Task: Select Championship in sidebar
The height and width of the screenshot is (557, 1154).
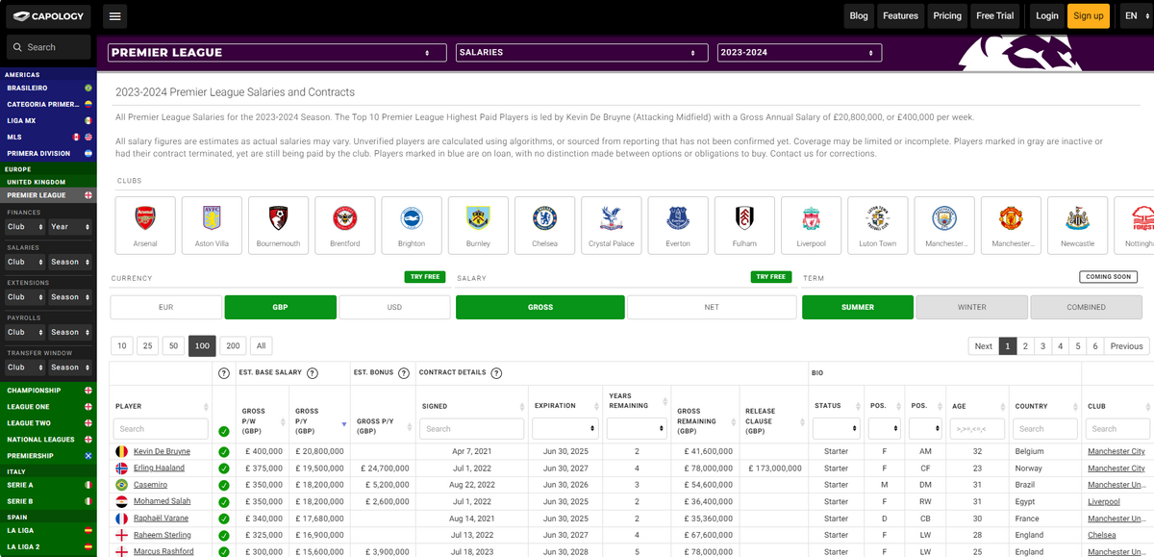Action: coord(48,391)
